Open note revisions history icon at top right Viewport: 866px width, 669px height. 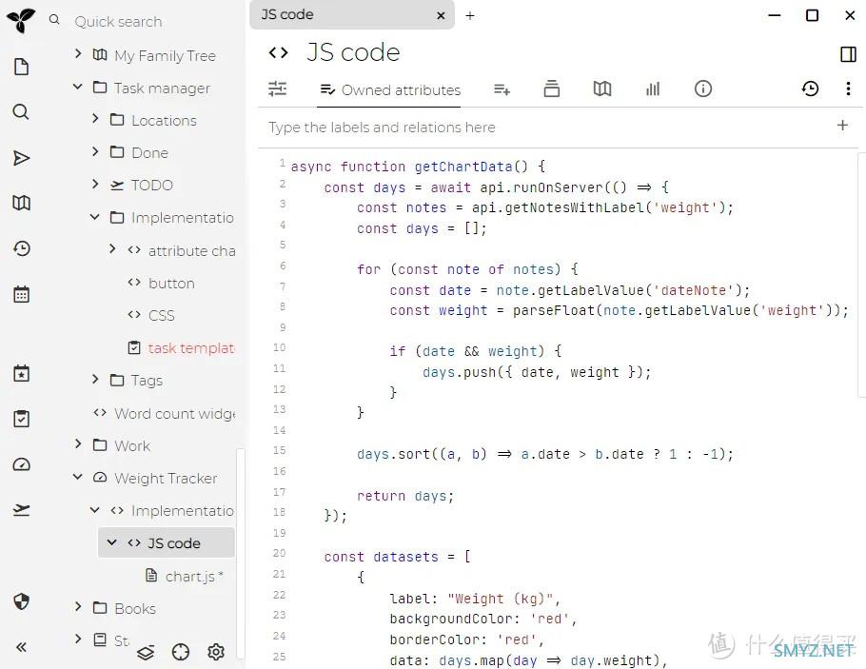[810, 89]
